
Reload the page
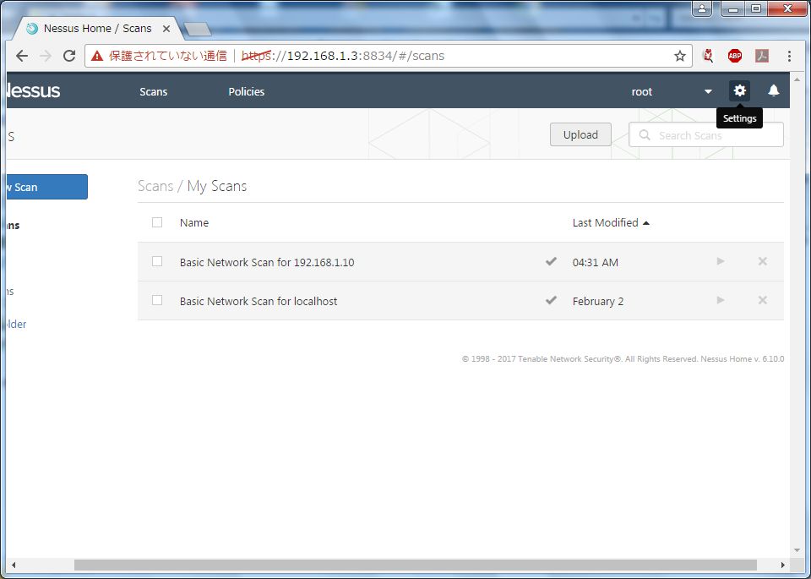coord(69,56)
